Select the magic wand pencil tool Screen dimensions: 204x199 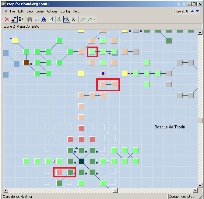coord(21,19)
